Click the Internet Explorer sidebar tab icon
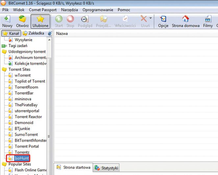 (x=50, y=33)
